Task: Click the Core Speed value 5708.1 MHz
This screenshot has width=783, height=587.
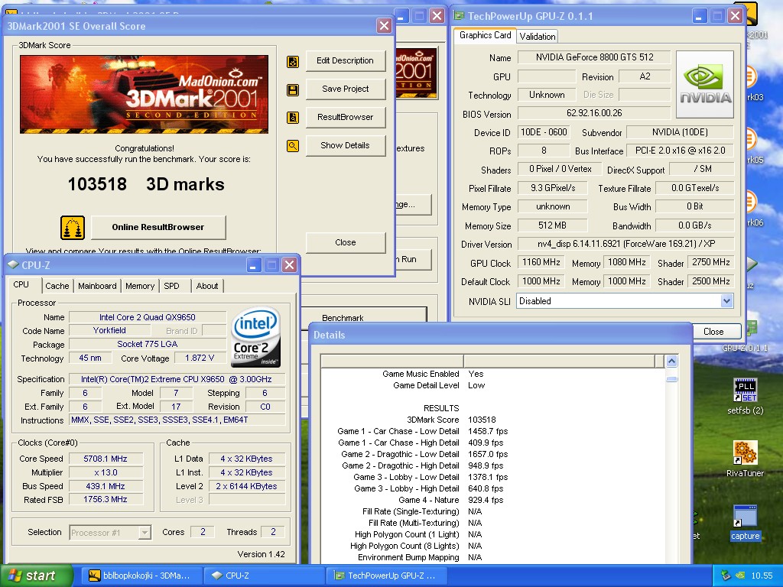Action: 106,459
